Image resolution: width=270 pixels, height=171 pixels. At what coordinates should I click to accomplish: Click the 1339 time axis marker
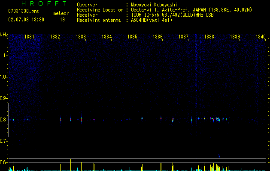point(235,36)
